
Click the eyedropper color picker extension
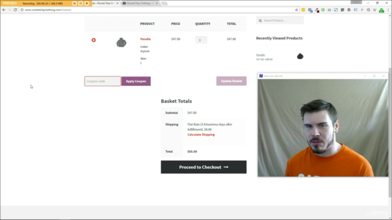317,10
